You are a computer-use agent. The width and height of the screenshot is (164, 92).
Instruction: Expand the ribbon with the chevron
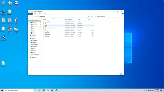click(121, 14)
